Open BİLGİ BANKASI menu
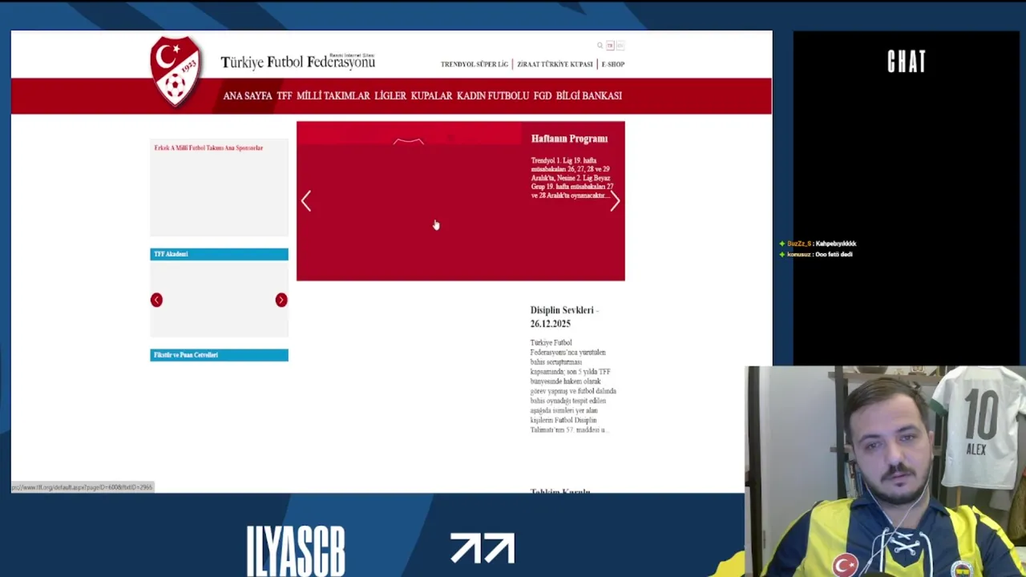The width and height of the screenshot is (1026, 577). 589,95
